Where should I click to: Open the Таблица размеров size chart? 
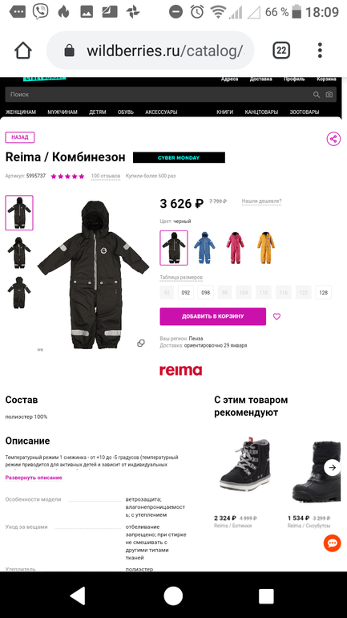click(181, 278)
